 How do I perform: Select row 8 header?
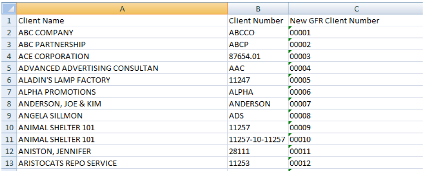click(9, 104)
